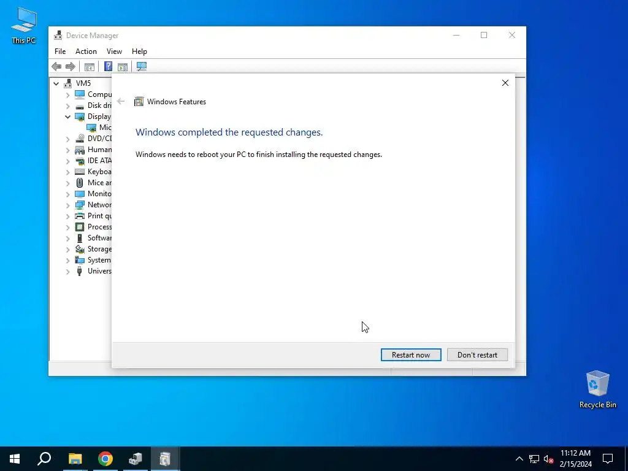This screenshot has height=471, width=628.
Task: Select the Keyboards icon
Action: [x=80, y=172]
